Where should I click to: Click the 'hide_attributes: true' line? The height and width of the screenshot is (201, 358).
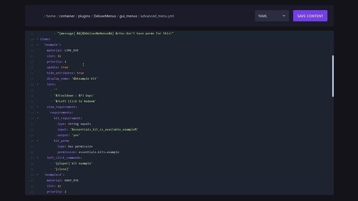65,73
